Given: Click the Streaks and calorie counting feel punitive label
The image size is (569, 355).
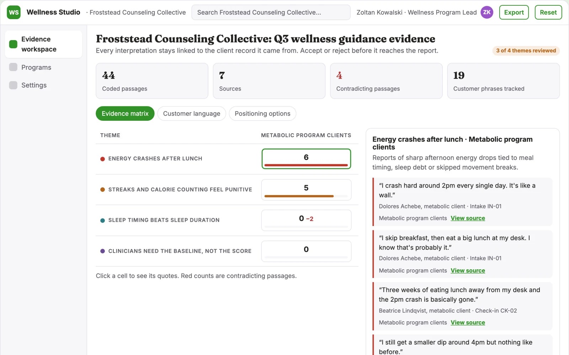Looking at the screenshot, I should [x=180, y=190].
